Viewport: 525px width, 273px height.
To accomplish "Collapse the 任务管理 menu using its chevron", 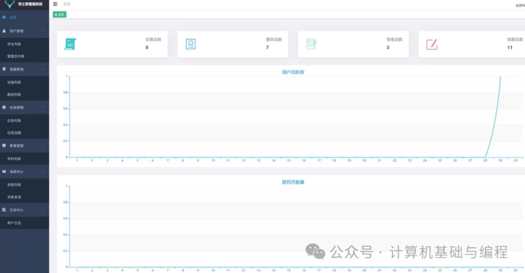I will (43, 107).
